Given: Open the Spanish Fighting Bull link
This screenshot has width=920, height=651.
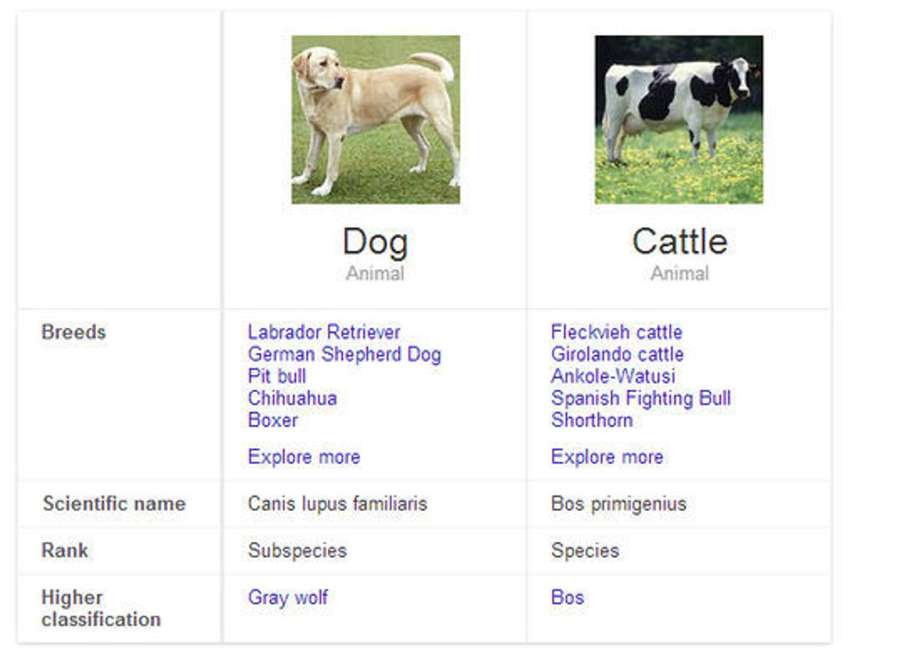Looking at the screenshot, I should [x=641, y=398].
